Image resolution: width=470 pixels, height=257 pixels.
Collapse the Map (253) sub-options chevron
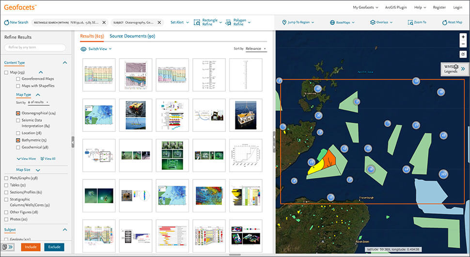(41, 72)
